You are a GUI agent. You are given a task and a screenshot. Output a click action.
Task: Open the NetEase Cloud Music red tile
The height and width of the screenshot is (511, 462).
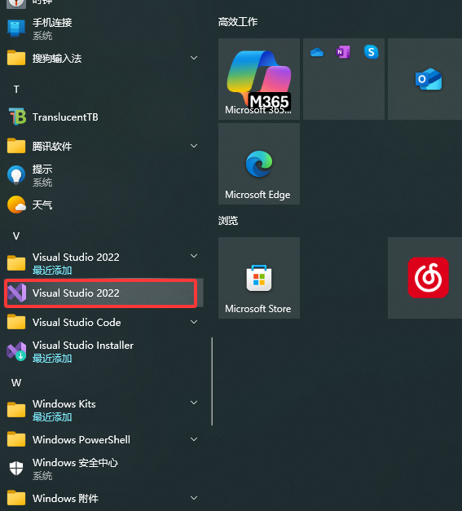click(x=425, y=278)
